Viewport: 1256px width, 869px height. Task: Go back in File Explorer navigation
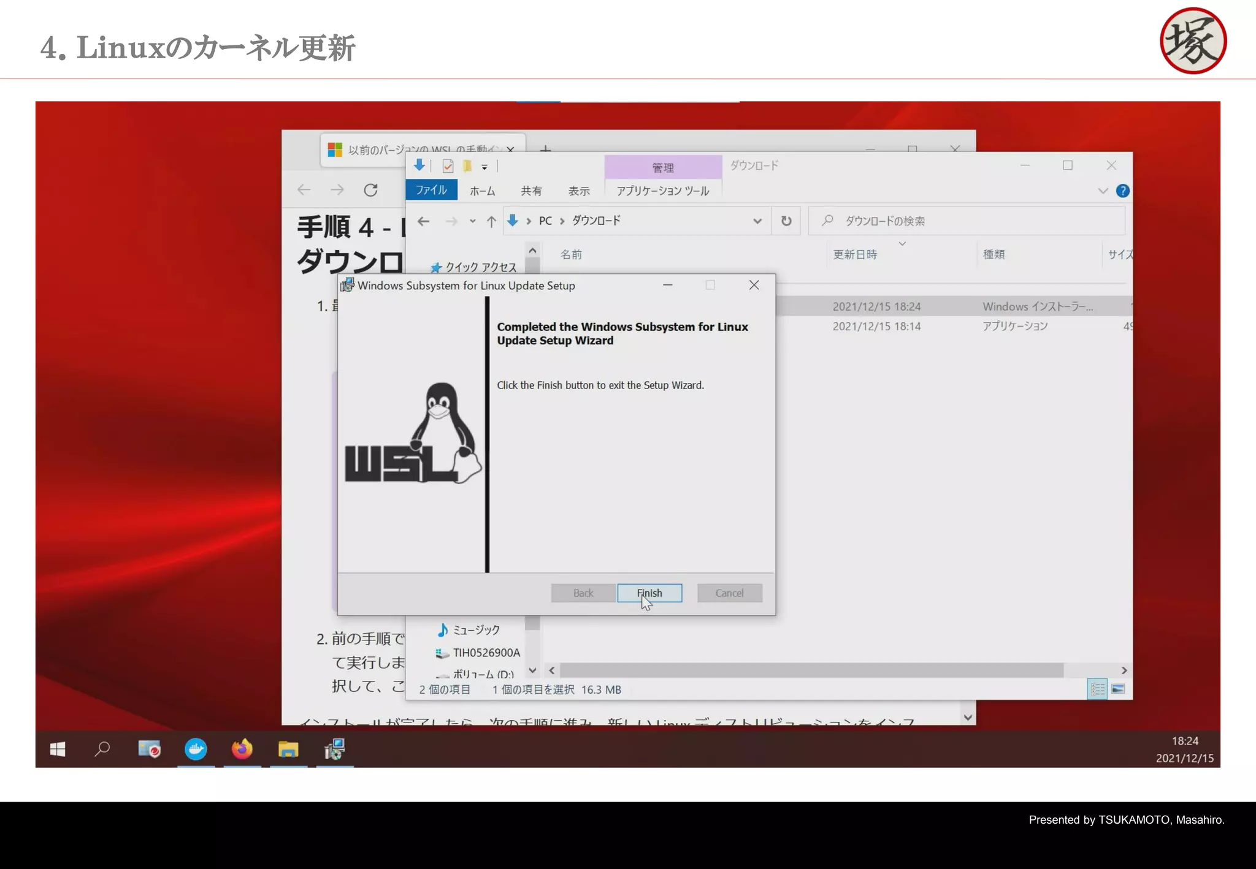click(x=423, y=221)
